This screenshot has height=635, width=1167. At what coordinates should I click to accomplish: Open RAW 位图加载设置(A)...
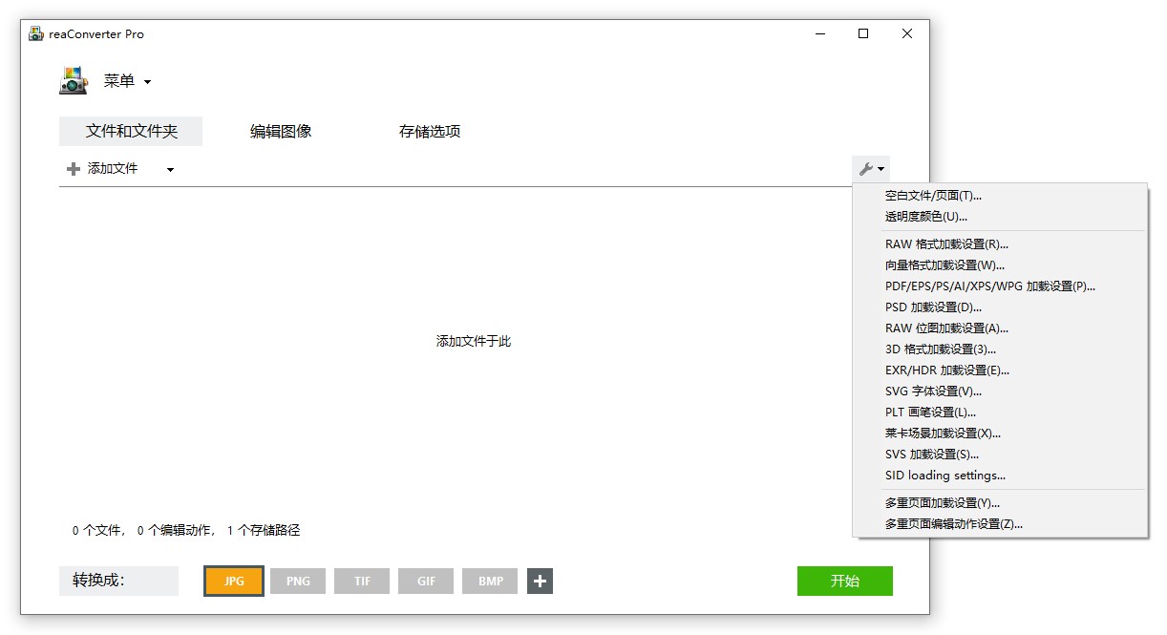click(1001, 328)
